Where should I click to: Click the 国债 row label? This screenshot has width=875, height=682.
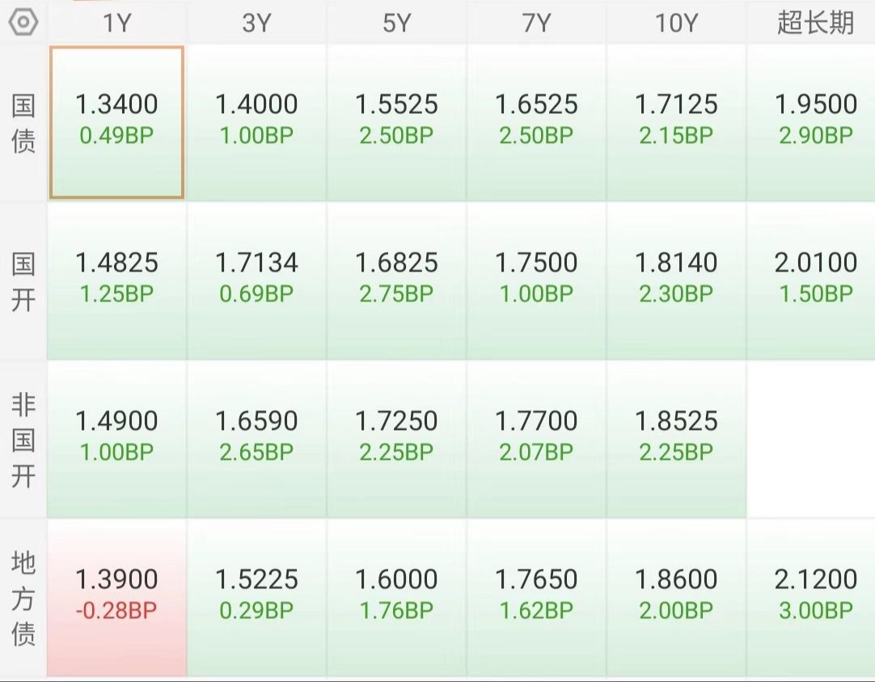(x=23, y=124)
